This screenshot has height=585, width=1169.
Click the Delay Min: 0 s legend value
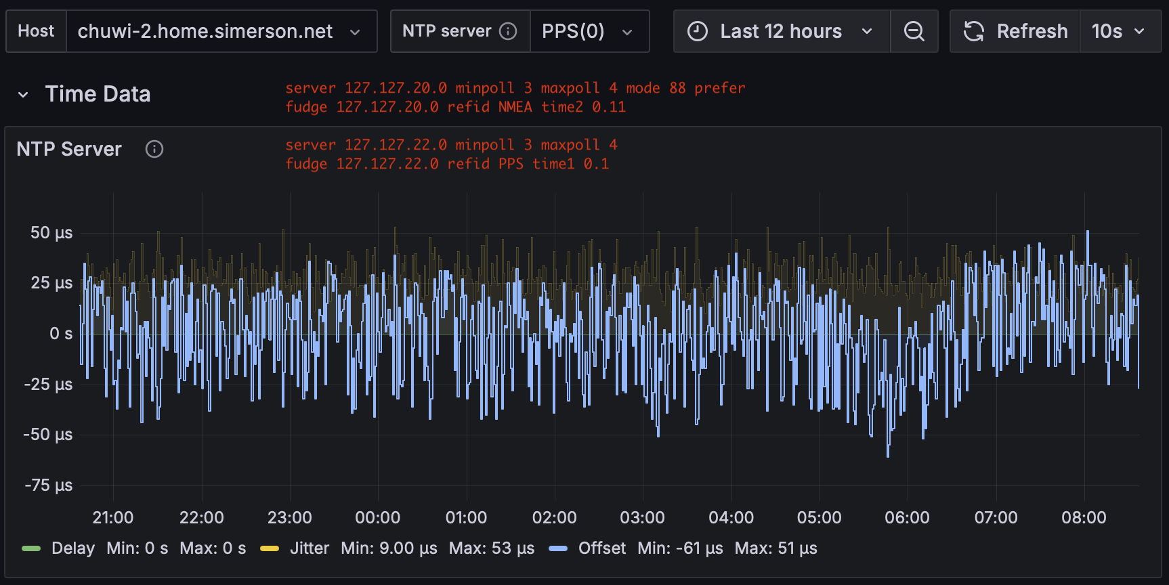[x=137, y=548]
